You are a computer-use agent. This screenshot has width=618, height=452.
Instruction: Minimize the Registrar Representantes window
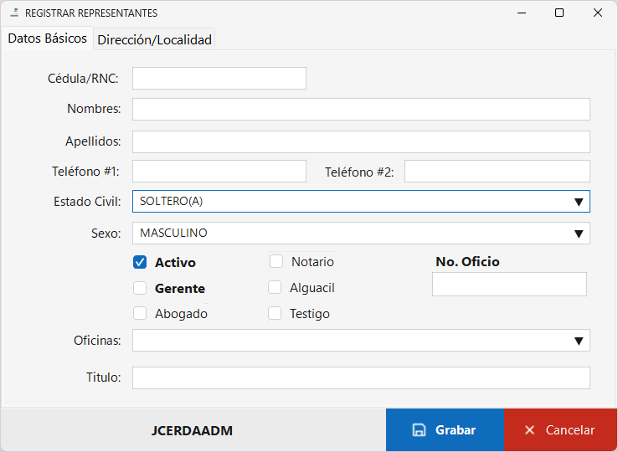point(522,13)
